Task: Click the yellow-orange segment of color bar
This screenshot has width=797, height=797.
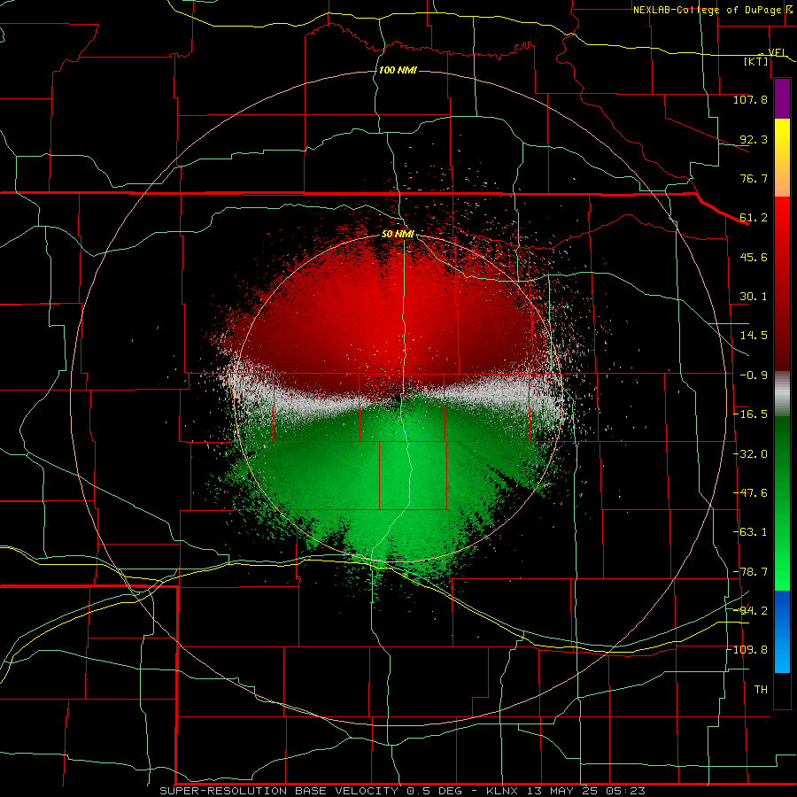Action: click(x=782, y=158)
